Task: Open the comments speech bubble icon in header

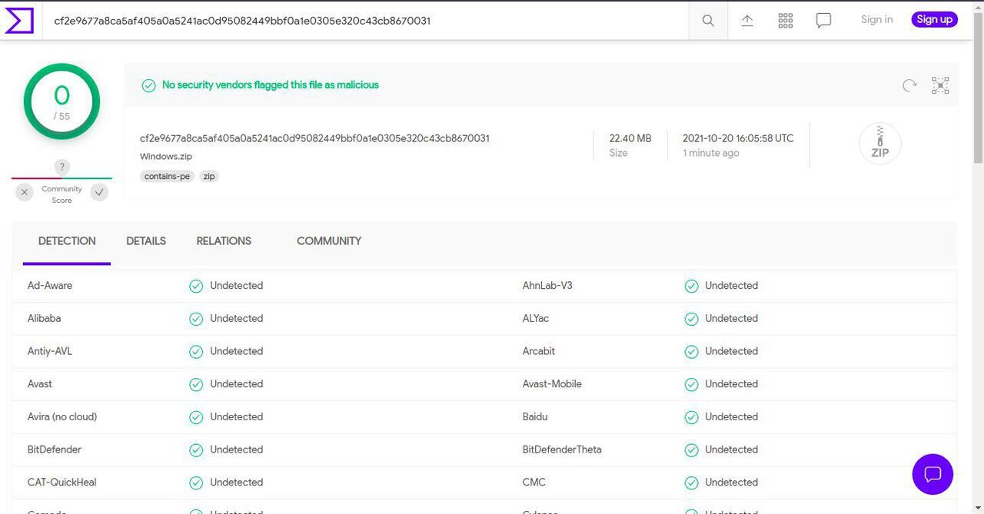Action: pos(823,21)
